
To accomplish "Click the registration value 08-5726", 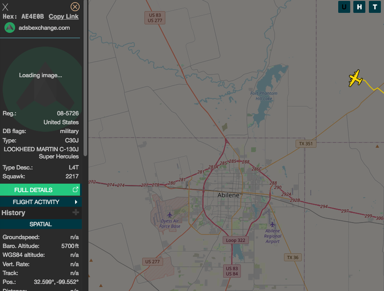I will (x=68, y=114).
